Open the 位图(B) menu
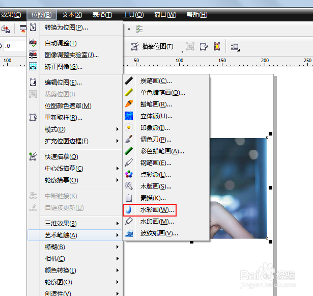The width and height of the screenshot is (313, 296). tap(42, 15)
